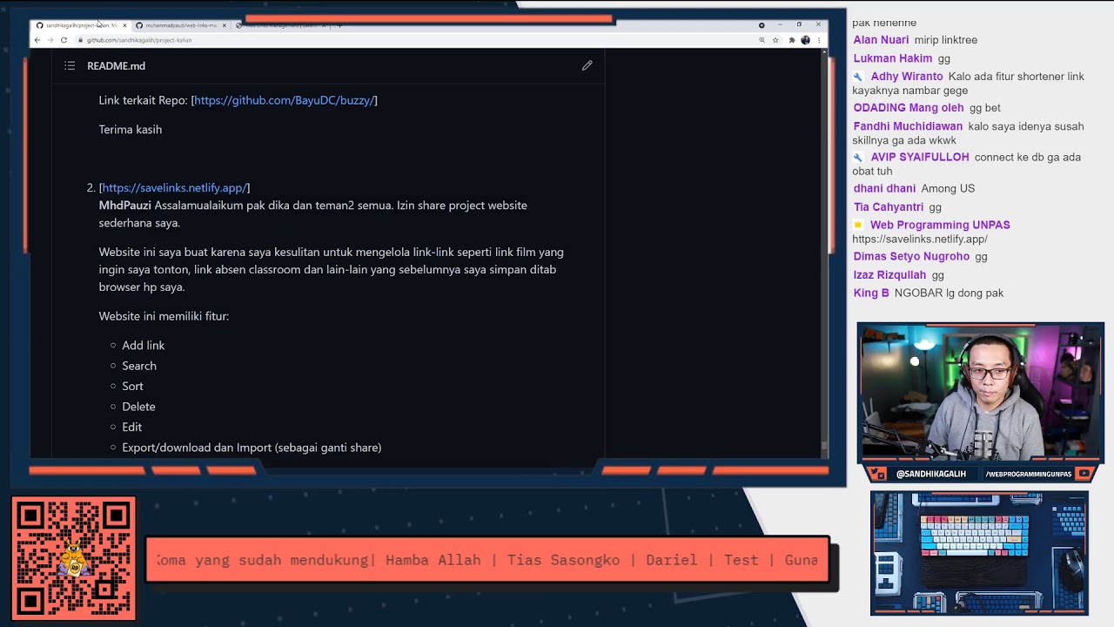This screenshot has width=1114, height=627.
Task: Click the MhdPauzi username text
Action: [124, 206]
